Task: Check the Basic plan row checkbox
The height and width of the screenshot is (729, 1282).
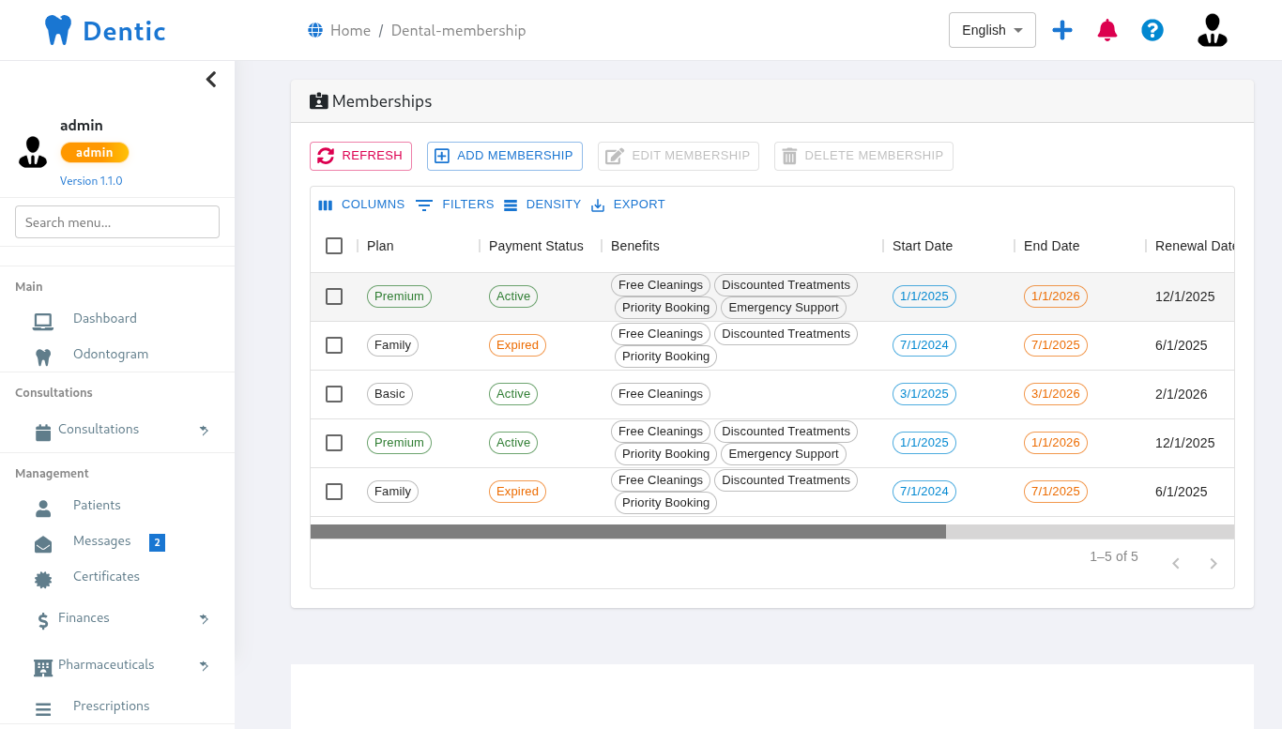Action: click(334, 394)
